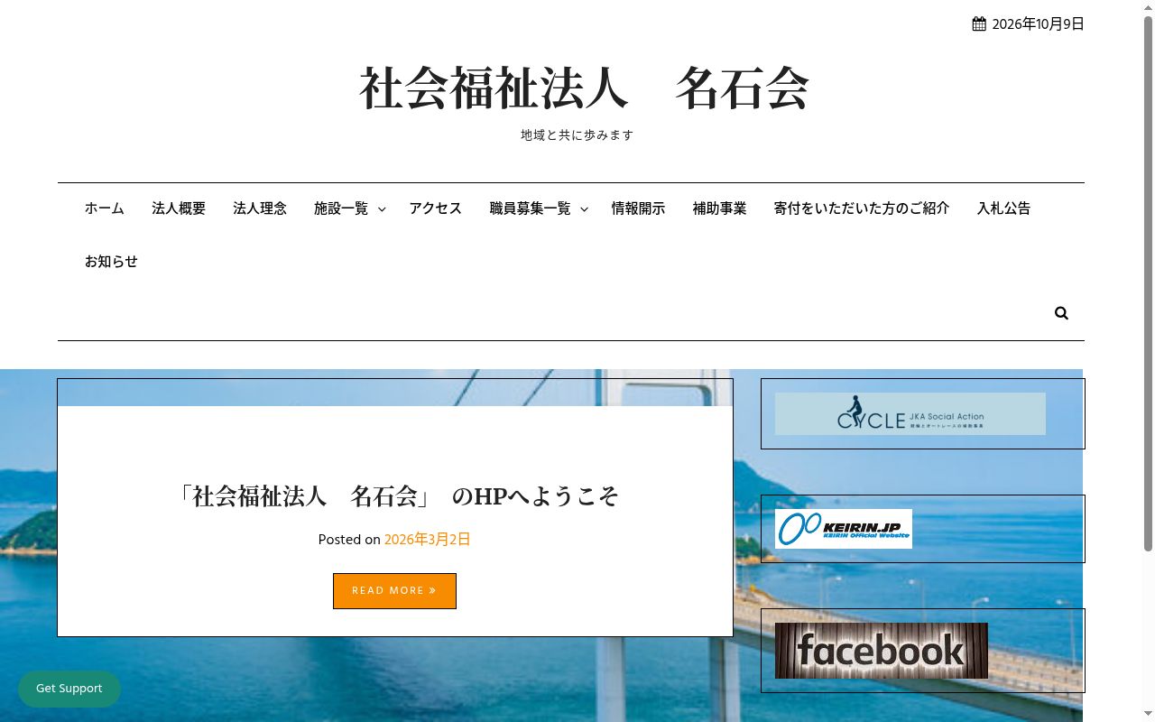Click the post date 2026年3月2日
Image resolution: width=1155 pixels, height=722 pixels.
pos(428,540)
